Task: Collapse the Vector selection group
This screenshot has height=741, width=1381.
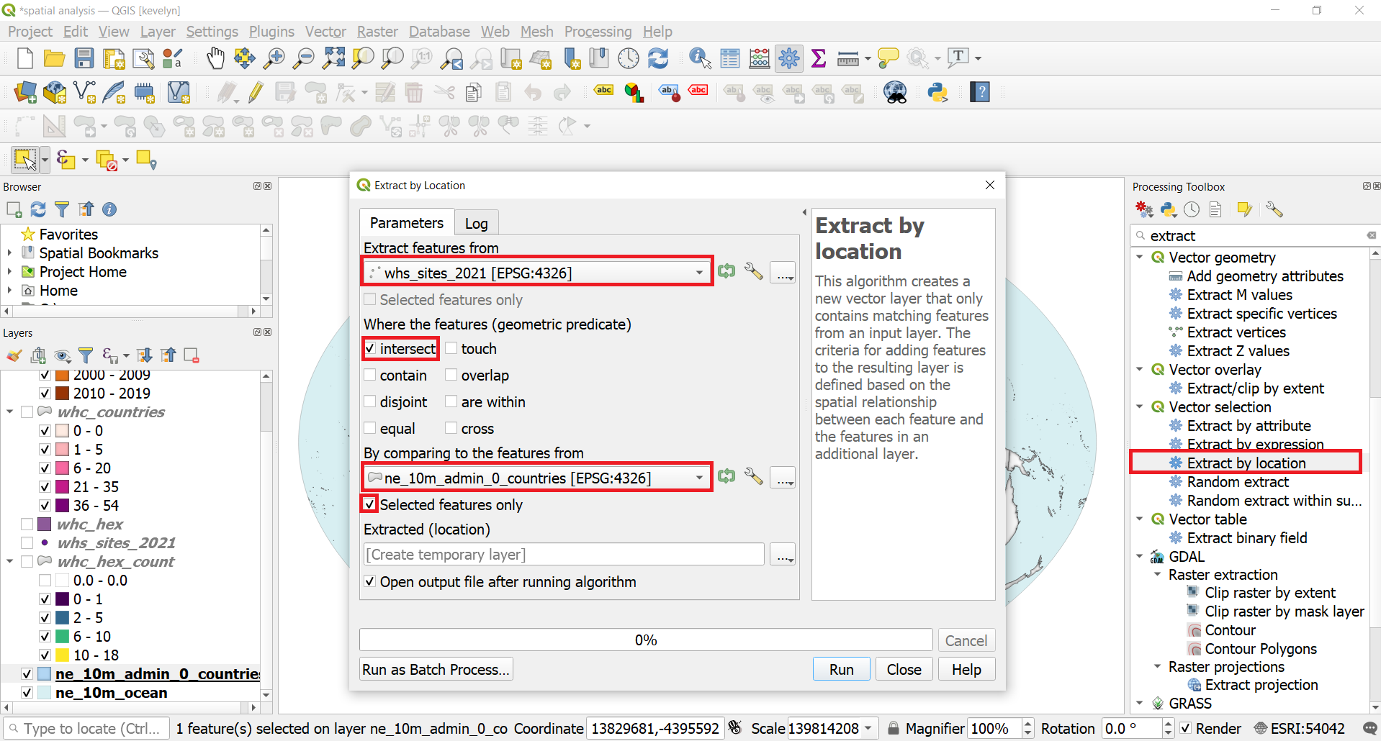Action: tap(1140, 406)
